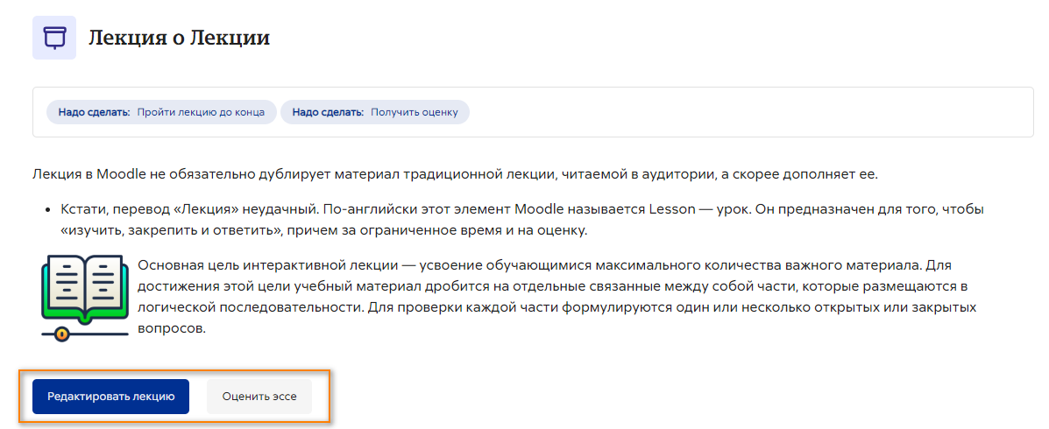This screenshot has height=429, width=1049.
Task: Click the bullet point marker before Кстати
Action: pyautogui.click(x=48, y=210)
